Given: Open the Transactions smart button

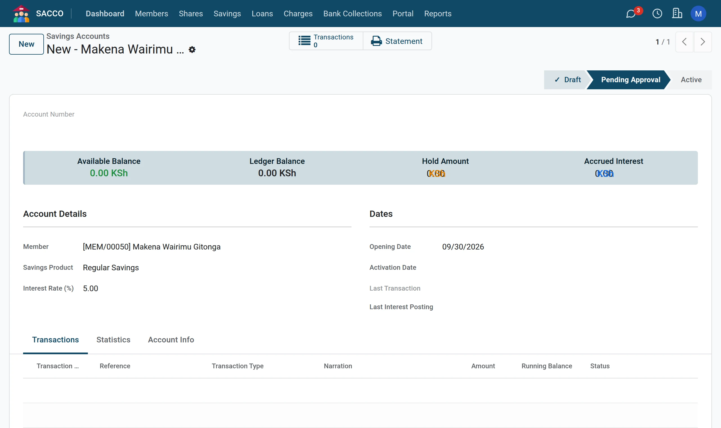Looking at the screenshot, I should 326,41.
